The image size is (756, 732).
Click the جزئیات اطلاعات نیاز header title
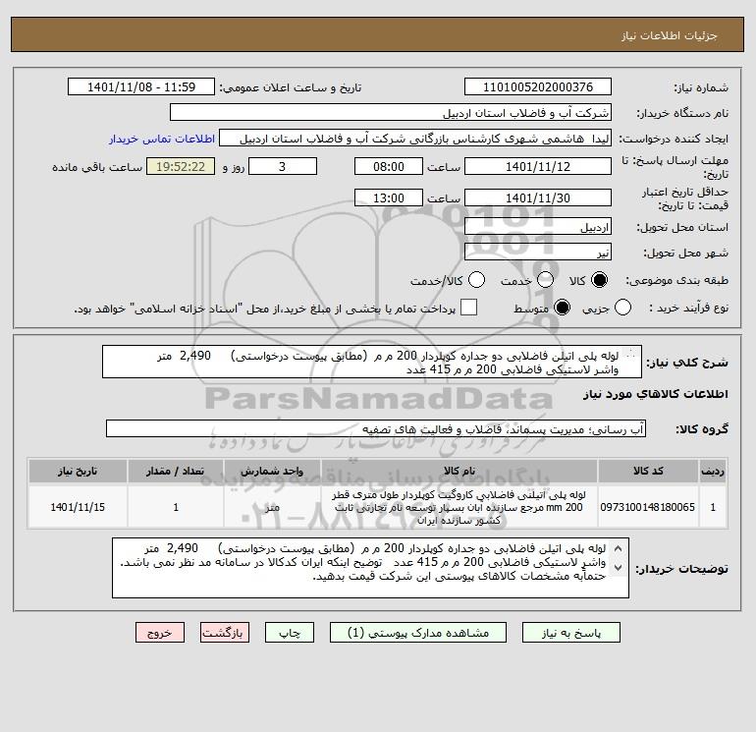[x=670, y=35]
